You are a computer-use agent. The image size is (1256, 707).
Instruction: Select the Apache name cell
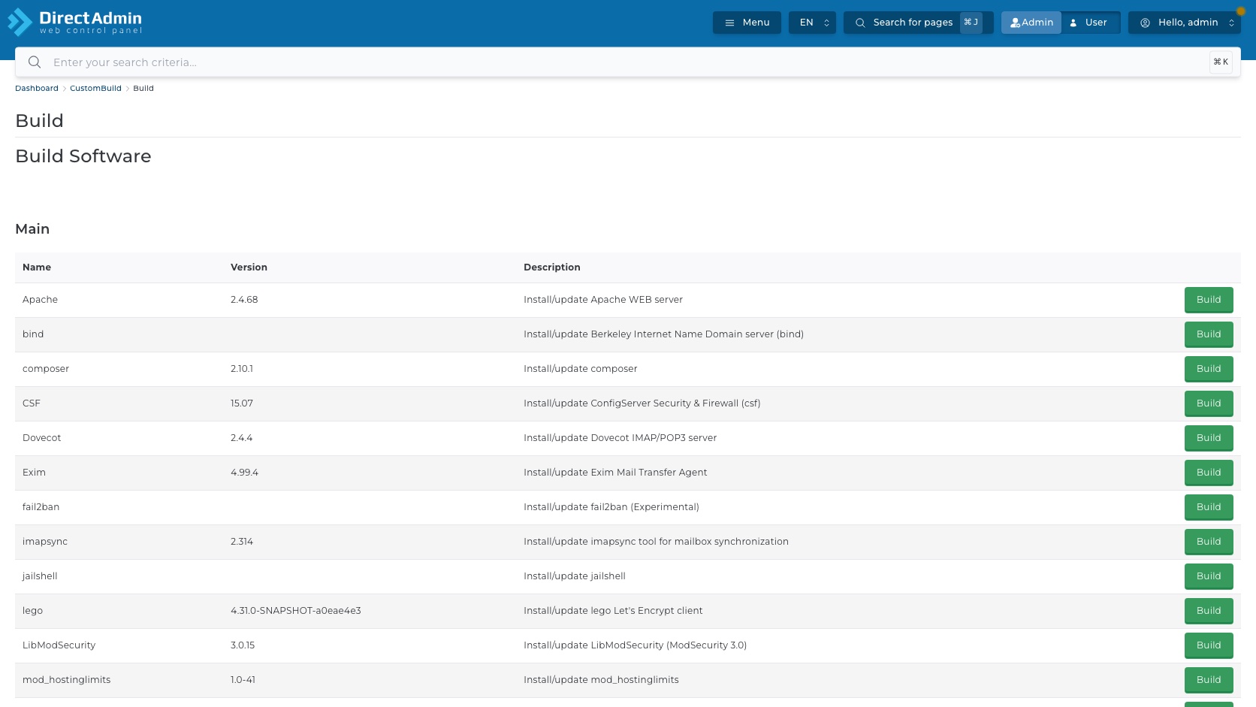pyautogui.click(x=40, y=300)
